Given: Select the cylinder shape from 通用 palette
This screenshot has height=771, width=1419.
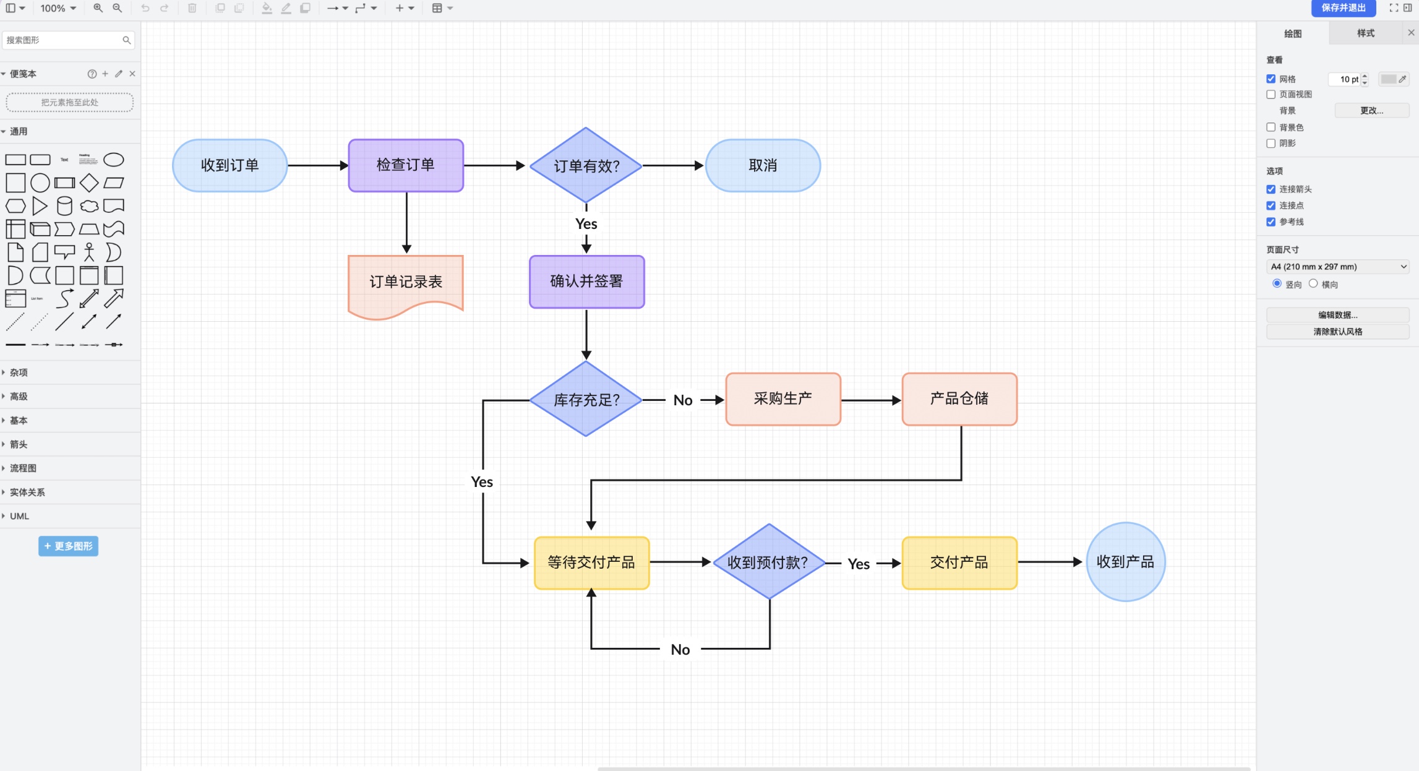Looking at the screenshot, I should click(64, 206).
